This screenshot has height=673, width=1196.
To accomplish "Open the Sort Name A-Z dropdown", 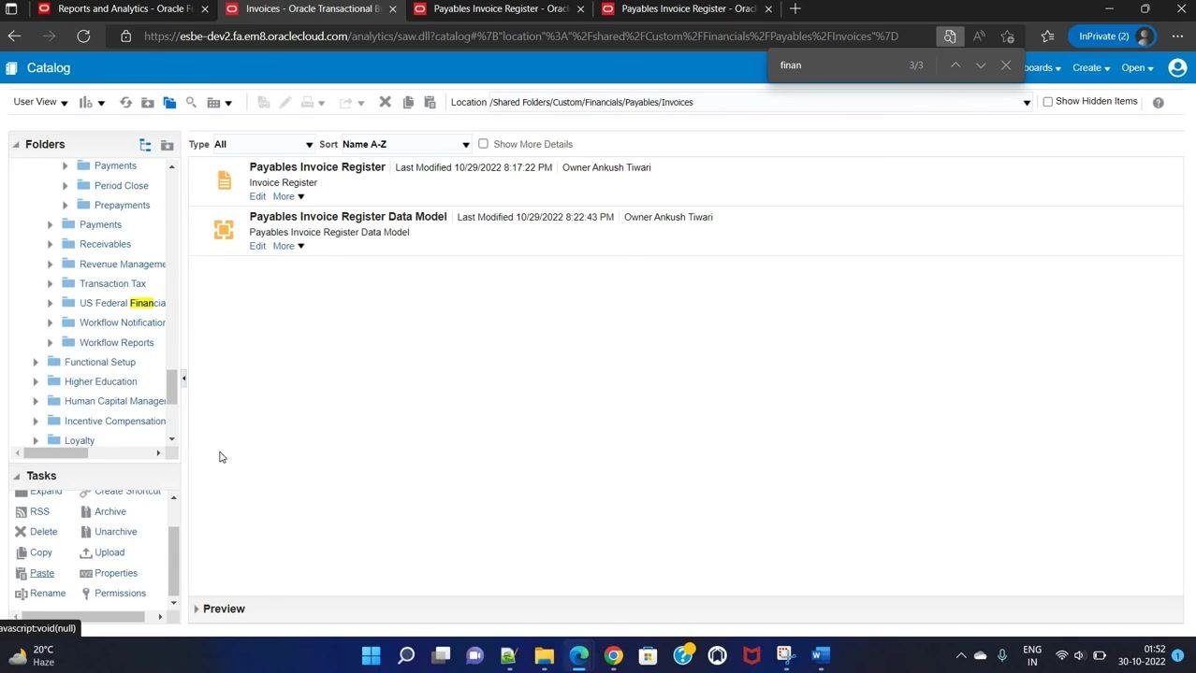I will [x=405, y=145].
